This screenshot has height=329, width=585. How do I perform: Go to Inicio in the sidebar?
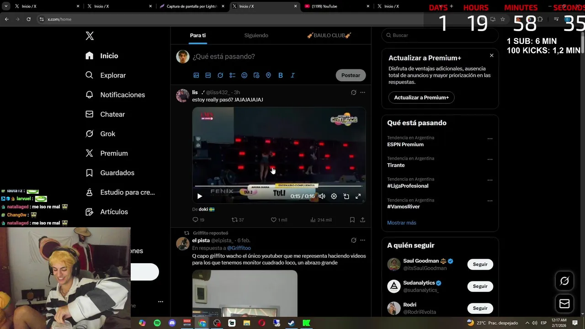point(102,56)
